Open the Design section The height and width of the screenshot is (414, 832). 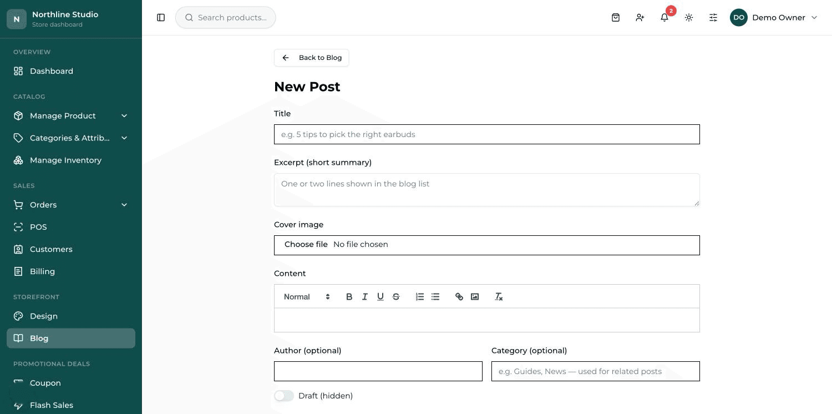pos(71,316)
